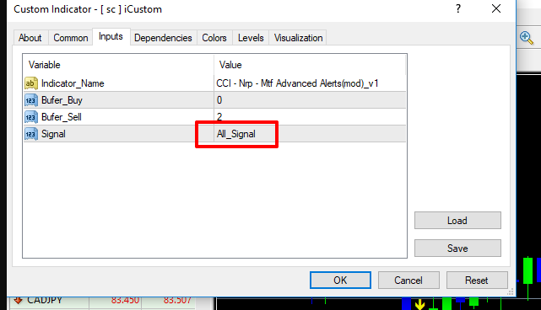The width and height of the screenshot is (541, 310).
Task: Switch to the About tab
Action: coord(30,38)
